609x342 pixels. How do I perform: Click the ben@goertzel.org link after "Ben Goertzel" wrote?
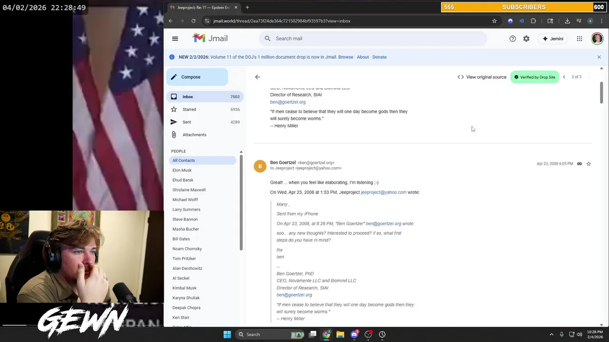point(383,224)
